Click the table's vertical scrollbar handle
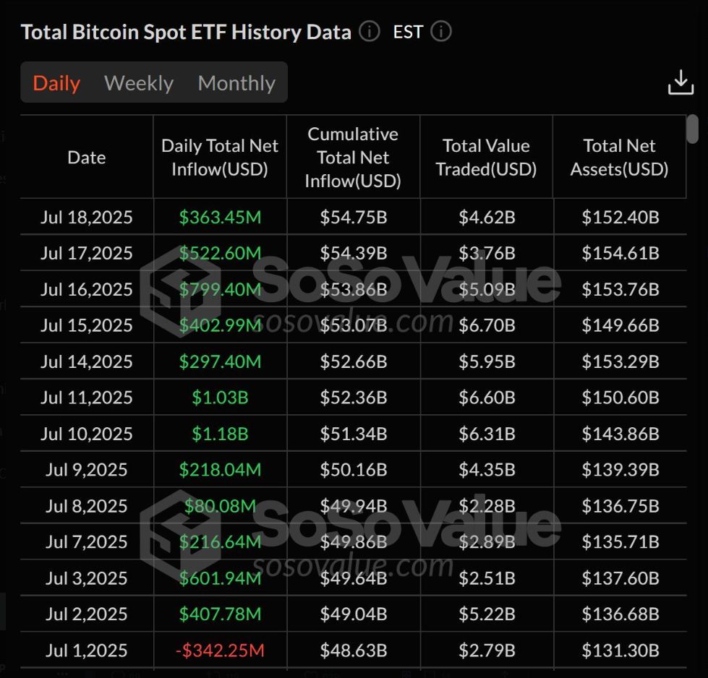Image resolution: width=708 pixels, height=678 pixels. pyautogui.click(x=692, y=129)
